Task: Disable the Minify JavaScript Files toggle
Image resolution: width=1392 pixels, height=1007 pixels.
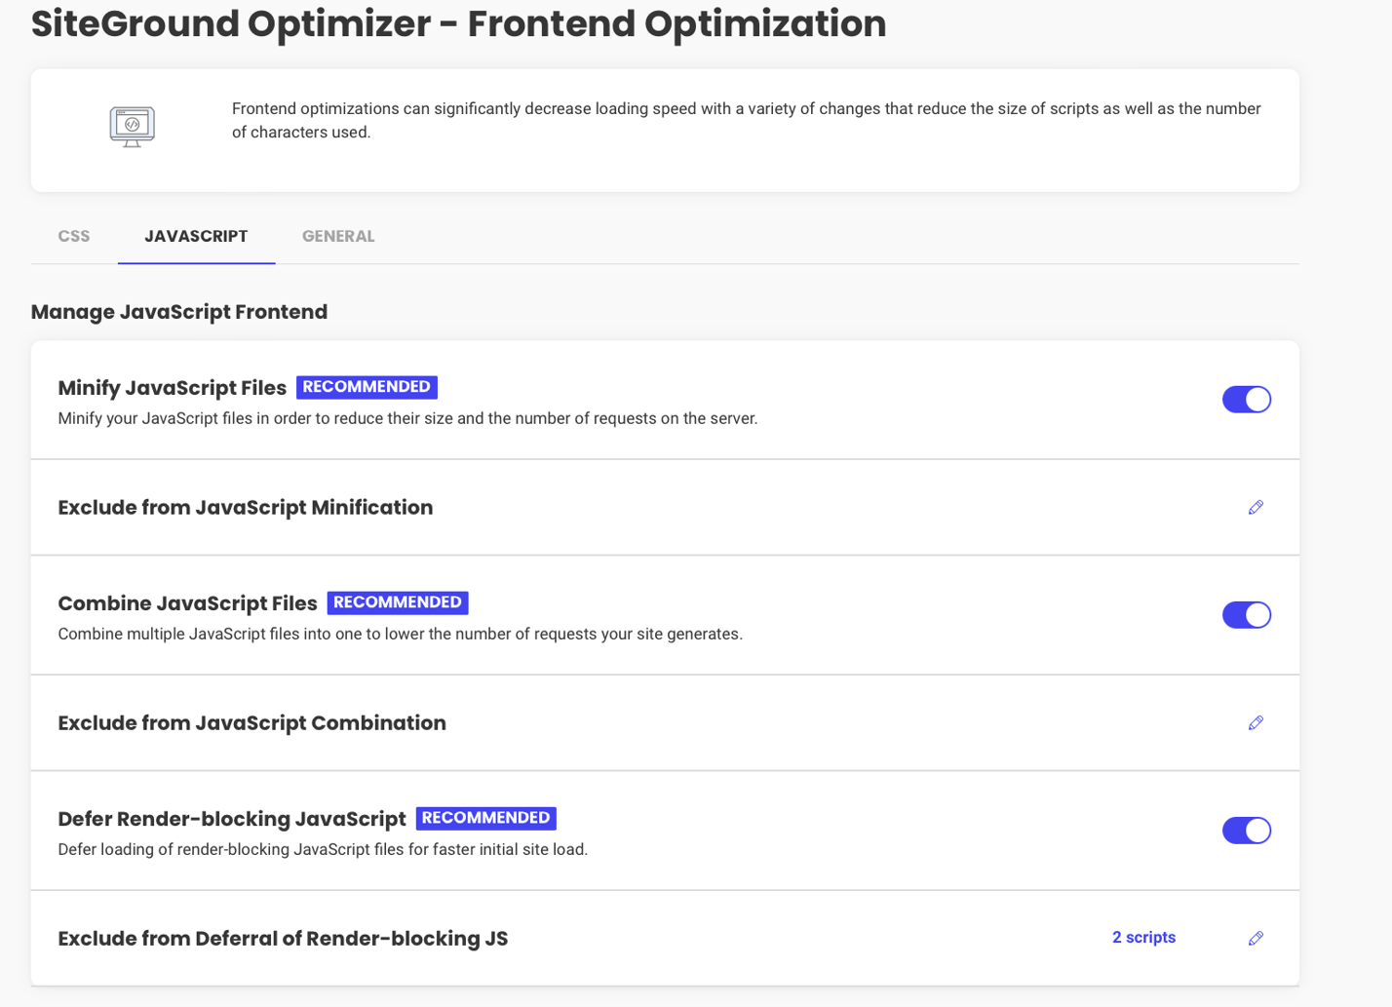Action: tap(1247, 399)
